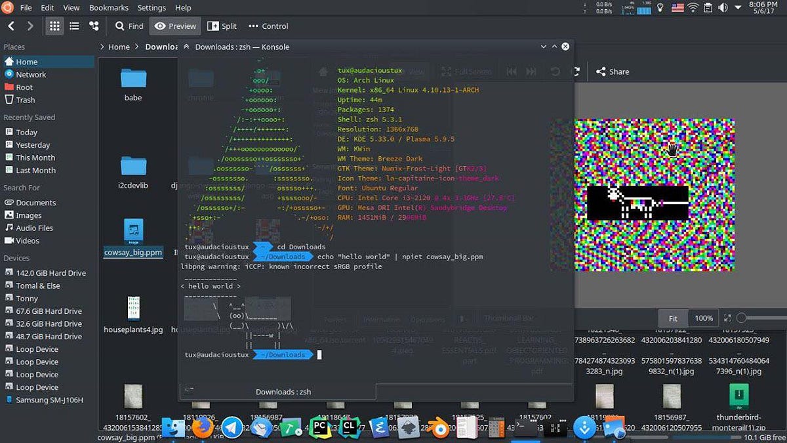The height and width of the screenshot is (443, 787).
Task: Switch to tree columns view mode
Action: tap(94, 26)
